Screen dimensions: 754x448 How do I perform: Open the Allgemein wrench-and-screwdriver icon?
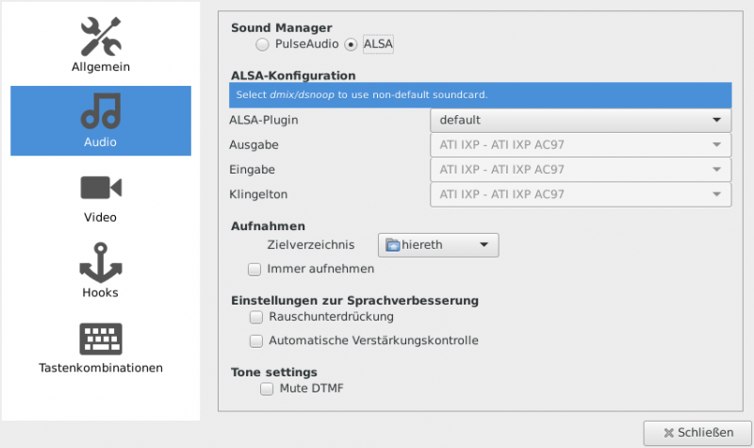point(101,36)
